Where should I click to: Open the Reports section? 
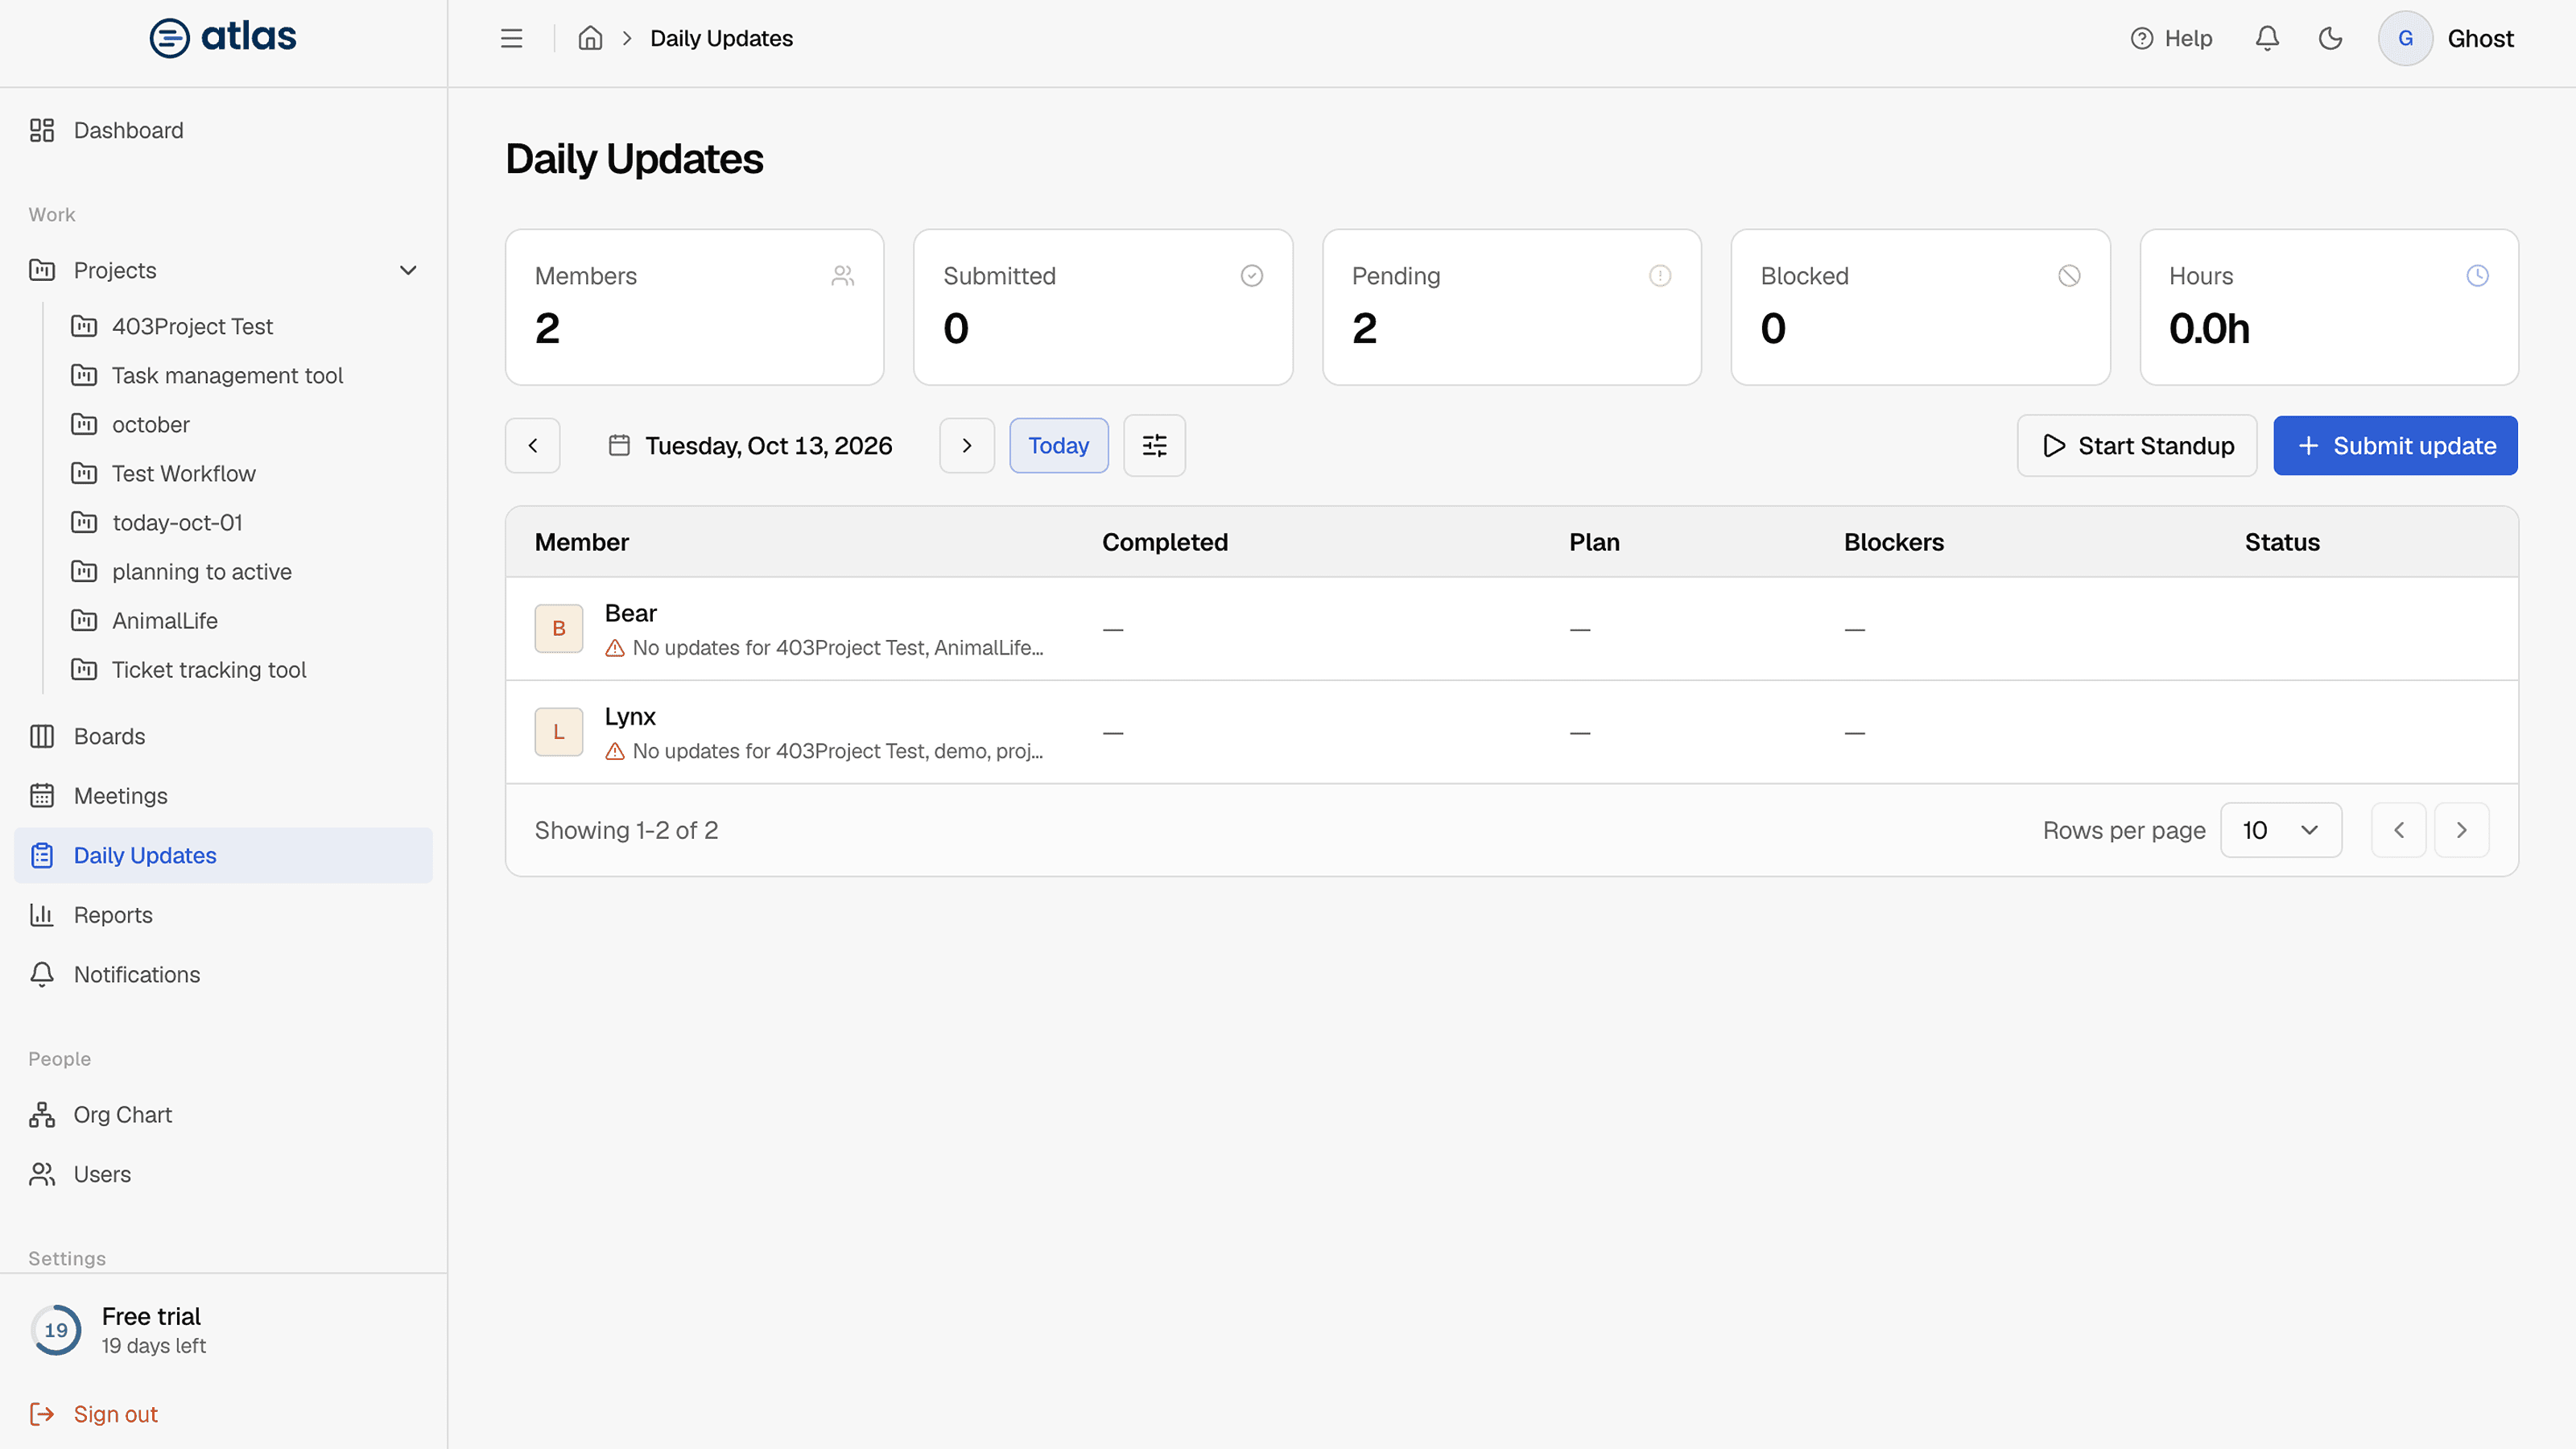(223, 914)
